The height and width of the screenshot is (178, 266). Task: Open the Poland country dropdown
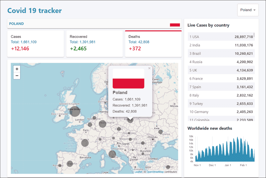pyautogui.click(x=248, y=10)
